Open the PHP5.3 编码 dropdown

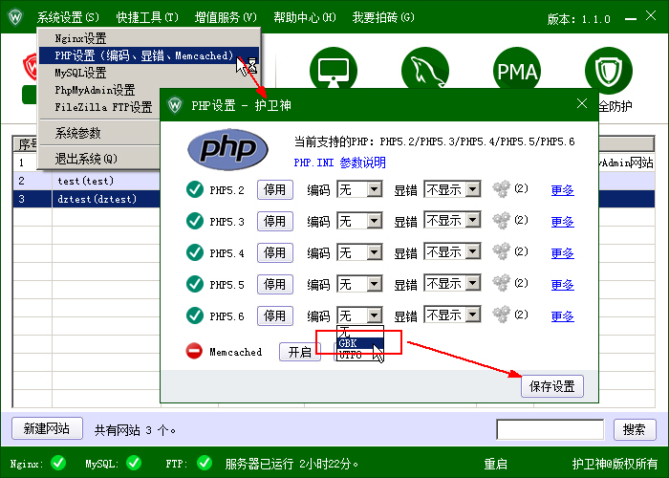[359, 221]
